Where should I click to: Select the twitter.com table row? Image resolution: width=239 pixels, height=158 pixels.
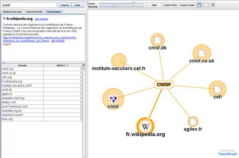[x=42, y=102]
